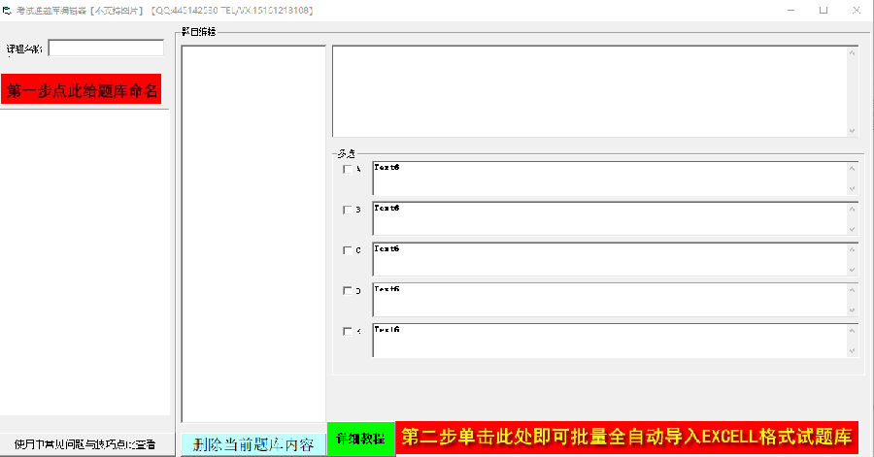Viewport: 874px width, 457px height.
Task: Click scroll-up arrow in option D box
Action: pos(853,290)
